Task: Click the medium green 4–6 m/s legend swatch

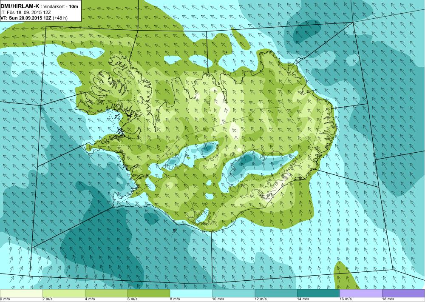Action: click(106, 293)
